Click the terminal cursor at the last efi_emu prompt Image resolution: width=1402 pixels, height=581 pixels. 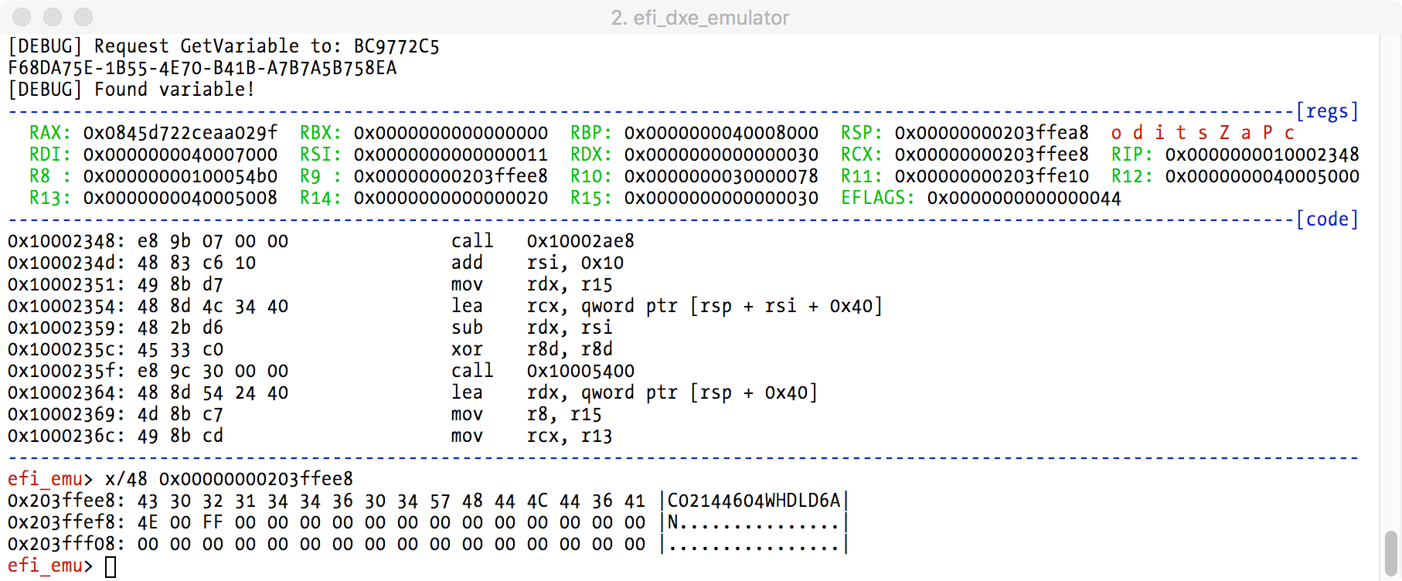click(111, 566)
